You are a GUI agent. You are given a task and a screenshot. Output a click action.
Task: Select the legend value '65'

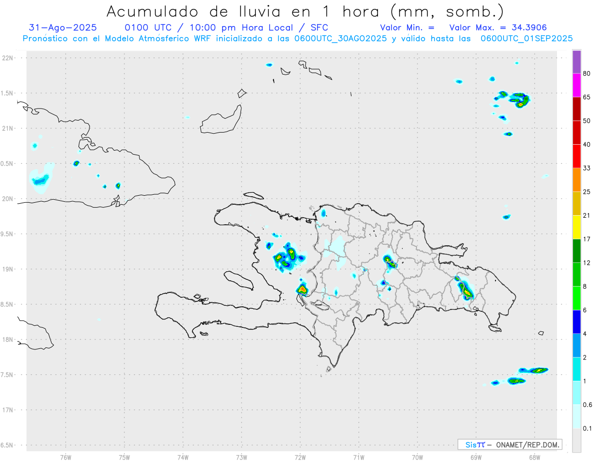(587, 98)
